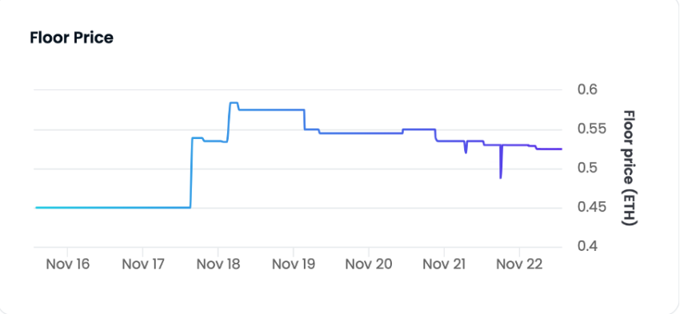This screenshot has height=314, width=680.
Task: Click the line's right end point
Action: coord(562,149)
